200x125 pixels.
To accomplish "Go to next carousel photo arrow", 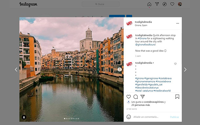I will (120, 69).
